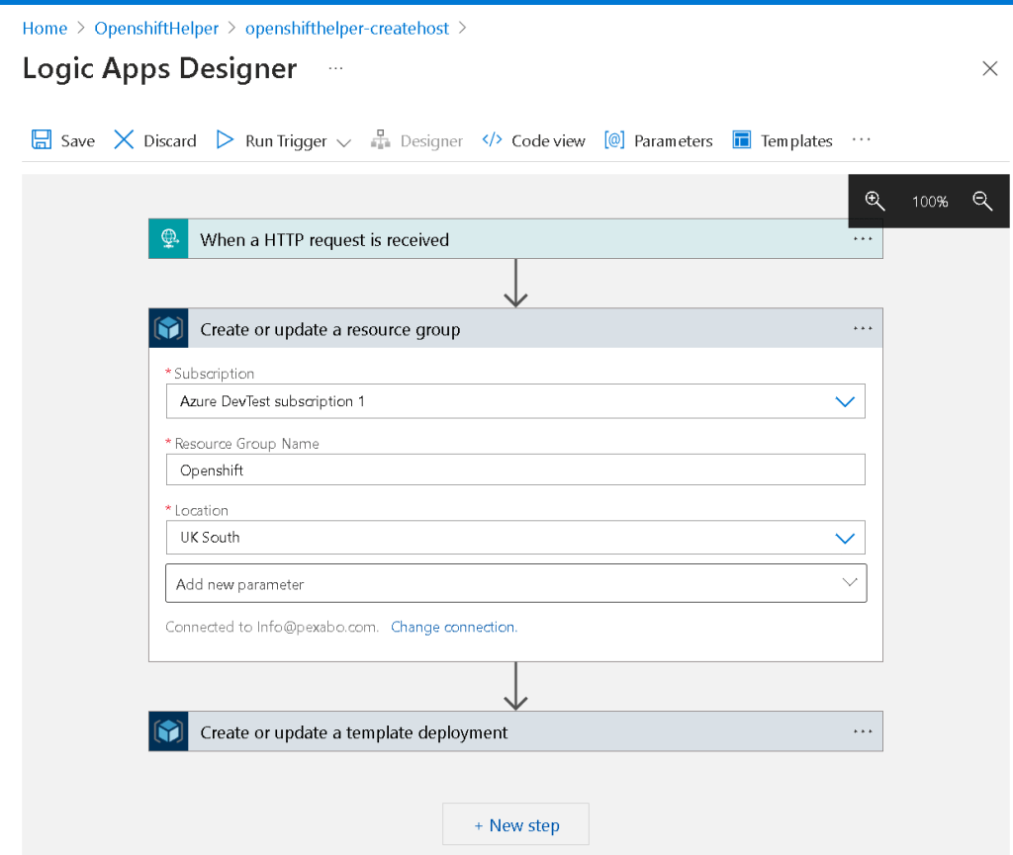Screen dimensions: 1013x855
Task: Click the Location dropdown chevron arrow
Action: [845, 538]
